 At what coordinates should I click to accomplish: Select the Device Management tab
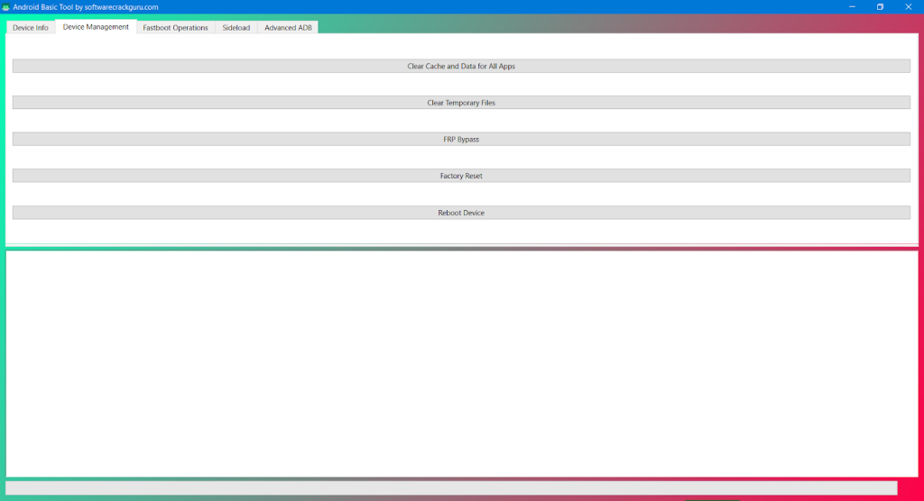coord(96,27)
